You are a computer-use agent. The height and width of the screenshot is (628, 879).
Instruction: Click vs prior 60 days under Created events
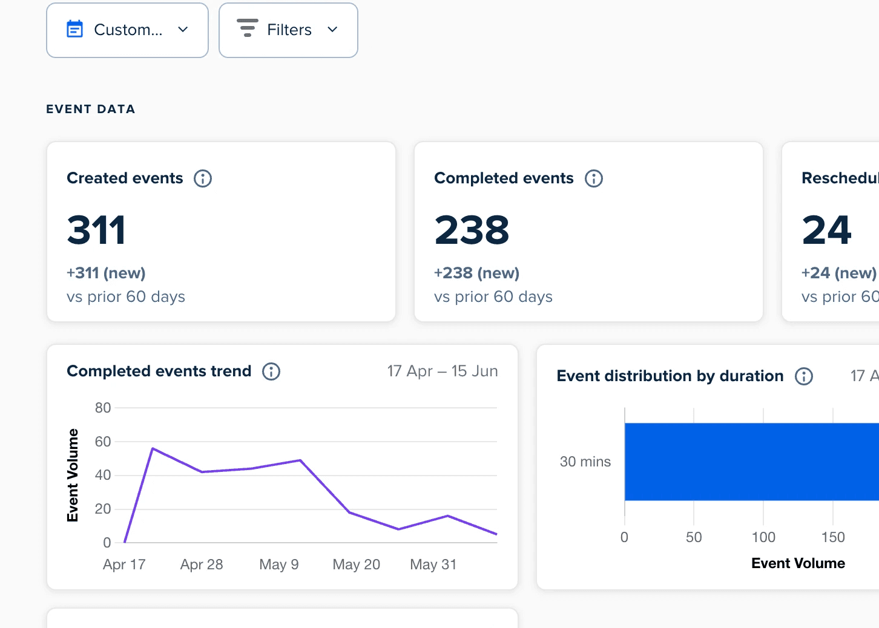(126, 296)
